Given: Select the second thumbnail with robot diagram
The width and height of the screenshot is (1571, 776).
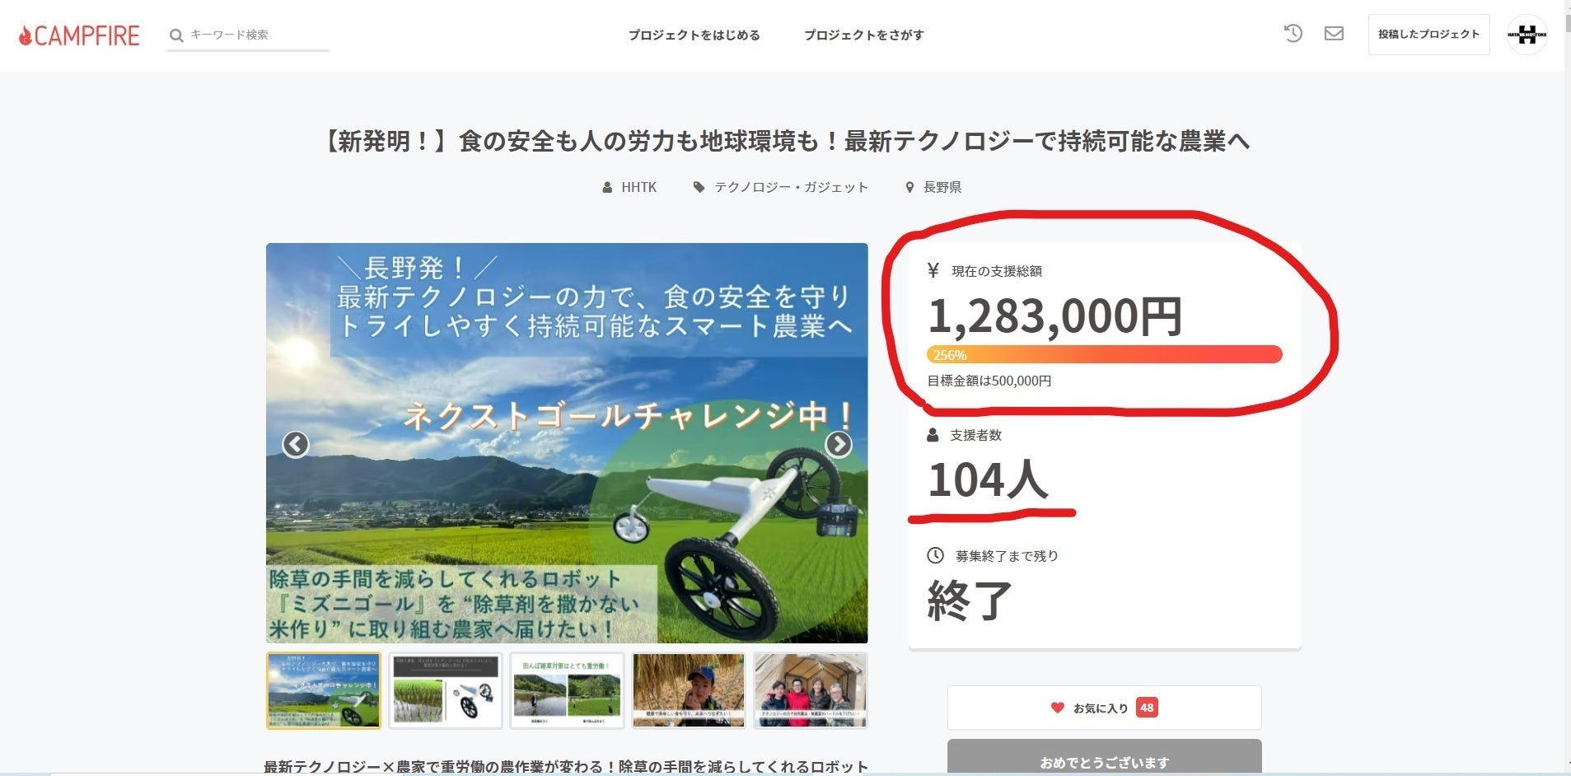Looking at the screenshot, I should click(446, 690).
